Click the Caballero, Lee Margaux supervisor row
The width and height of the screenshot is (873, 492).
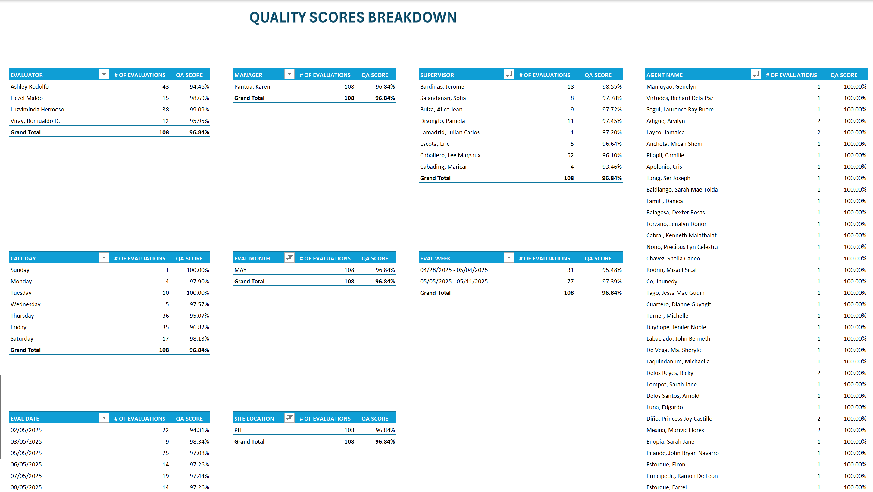[x=450, y=155]
